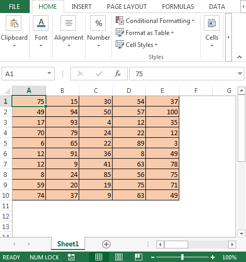Open the Cell Styles gallery
Screen dimensions: 246x262
137,45
